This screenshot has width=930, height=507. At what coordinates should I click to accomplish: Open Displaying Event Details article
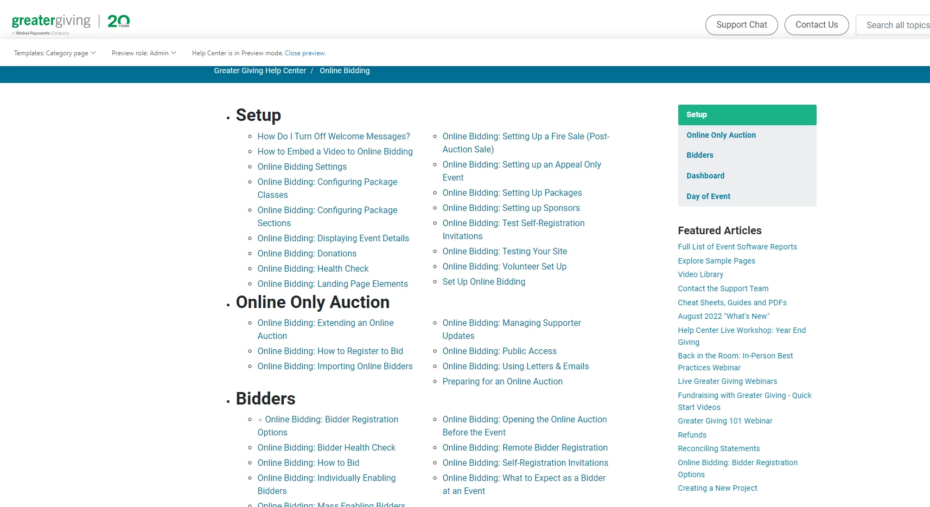click(333, 239)
